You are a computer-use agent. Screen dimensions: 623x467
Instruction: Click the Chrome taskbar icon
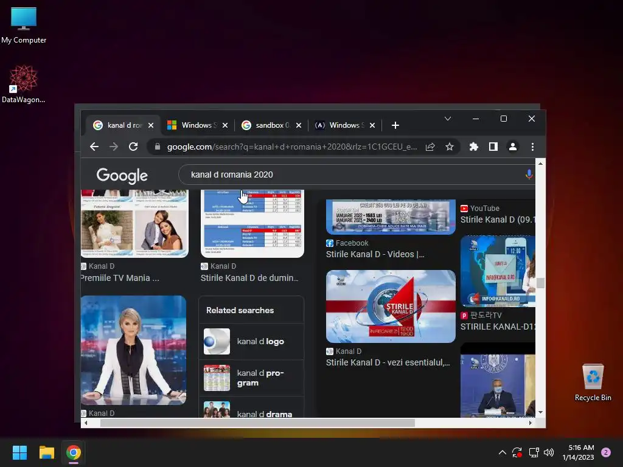74,452
